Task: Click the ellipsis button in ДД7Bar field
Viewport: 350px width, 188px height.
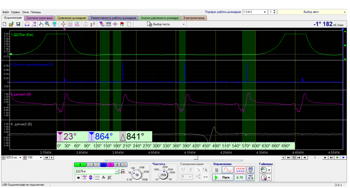Action: pyautogui.click(x=117, y=171)
